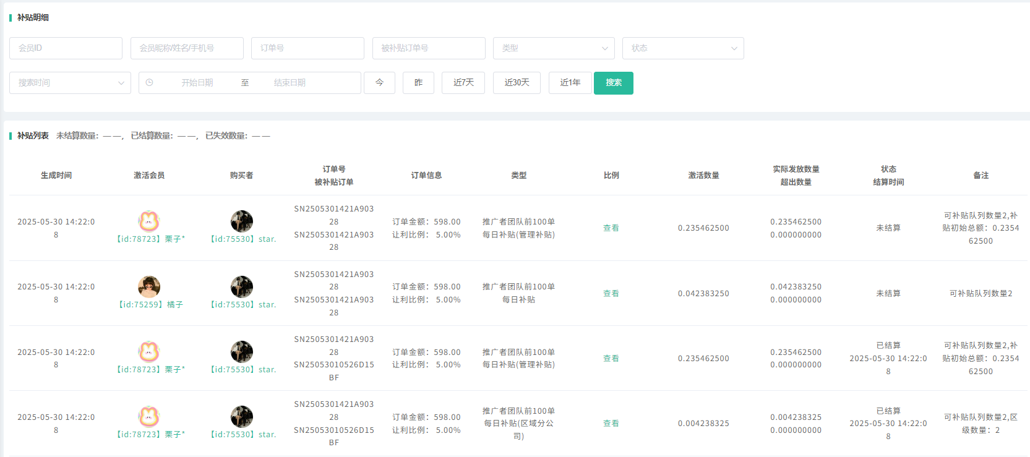Click the clock icon in date range field
This screenshot has width=1030, height=457.
[x=149, y=82]
